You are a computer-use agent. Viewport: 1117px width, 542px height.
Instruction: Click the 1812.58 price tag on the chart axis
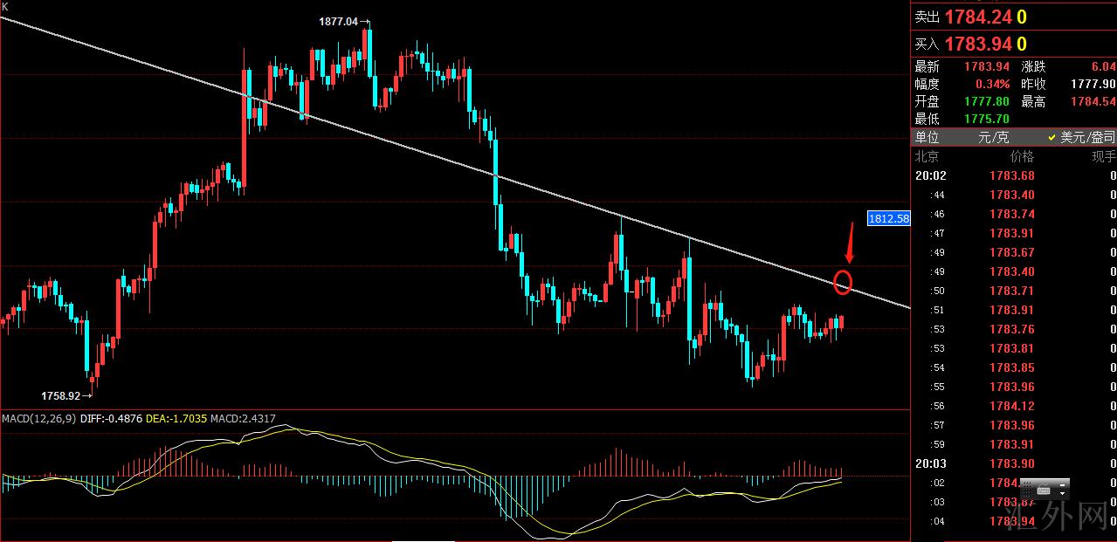[889, 218]
